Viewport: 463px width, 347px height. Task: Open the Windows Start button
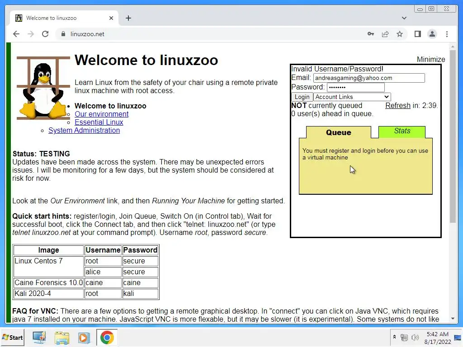[13, 337]
